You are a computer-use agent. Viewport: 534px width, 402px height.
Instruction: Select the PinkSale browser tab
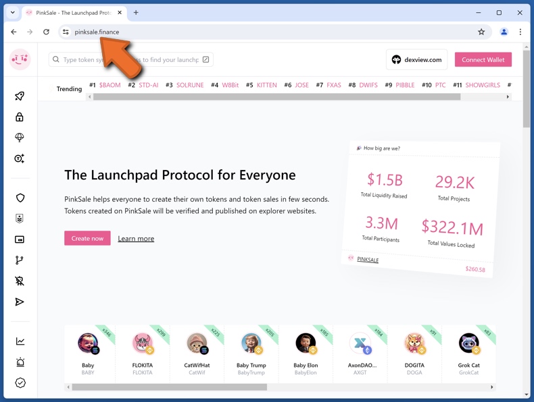click(74, 13)
